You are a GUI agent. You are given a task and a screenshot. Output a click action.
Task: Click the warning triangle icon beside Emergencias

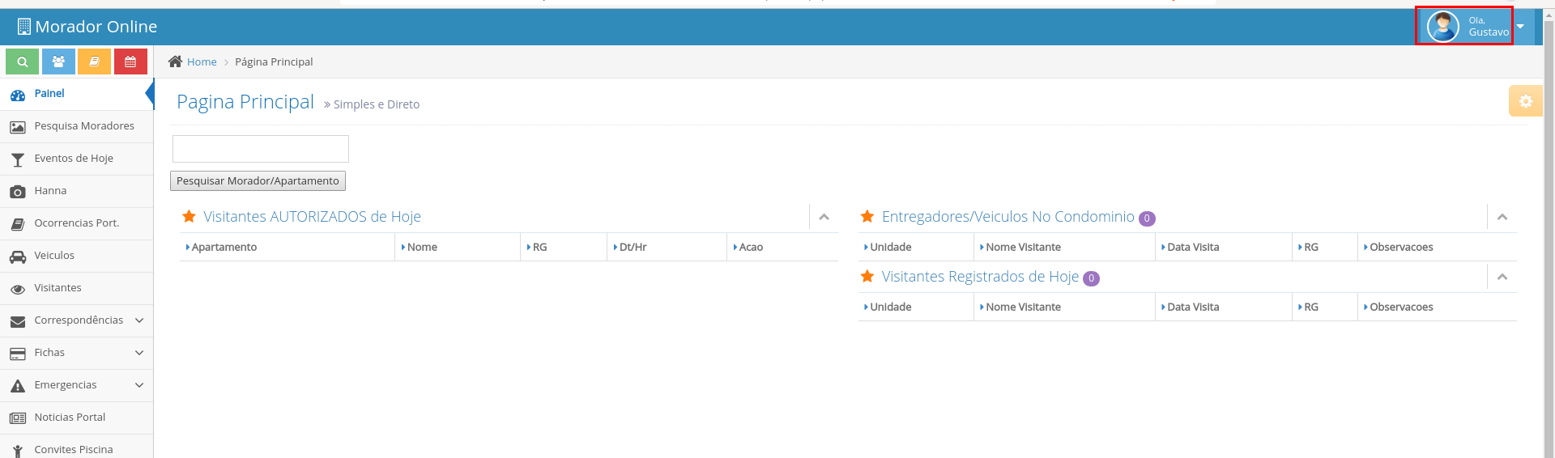point(18,386)
